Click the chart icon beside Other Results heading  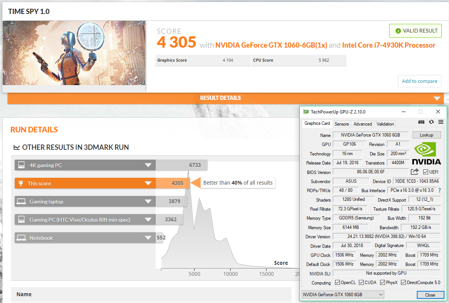click(17, 148)
